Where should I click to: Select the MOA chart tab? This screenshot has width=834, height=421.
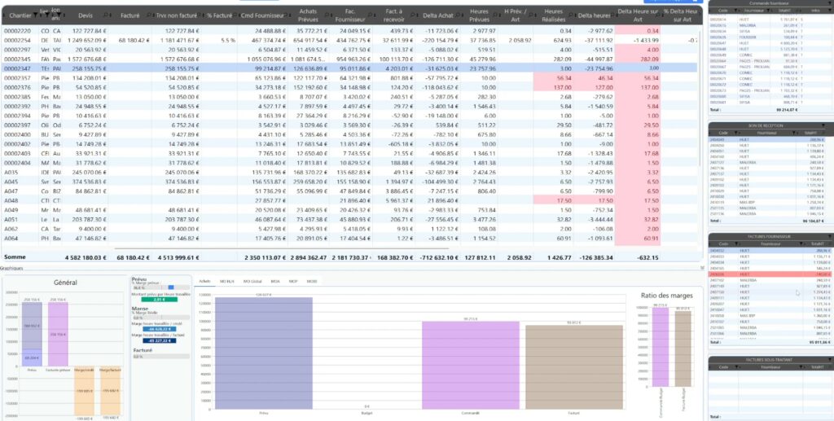coord(275,280)
